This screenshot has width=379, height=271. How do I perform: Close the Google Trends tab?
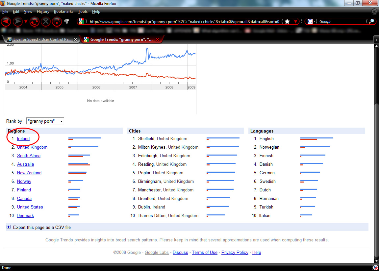click(158, 39)
